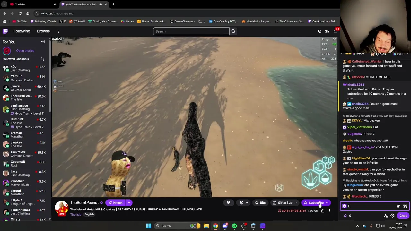Viewport: 411px width, 231px height.
Task: Open zackrawrr Crimson Desert channel
Action: [24, 154]
